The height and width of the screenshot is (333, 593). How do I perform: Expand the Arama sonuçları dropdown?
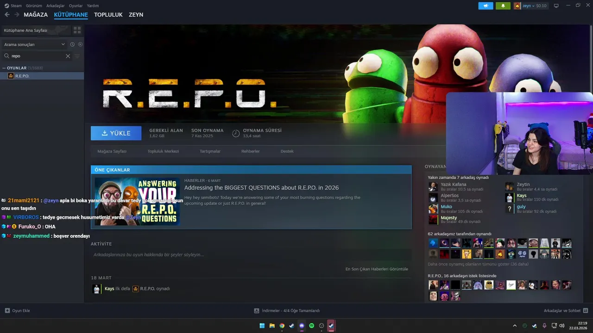pyautogui.click(x=35, y=44)
